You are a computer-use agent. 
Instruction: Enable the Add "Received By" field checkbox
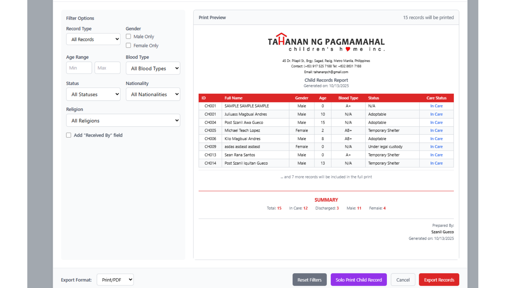tap(69, 135)
